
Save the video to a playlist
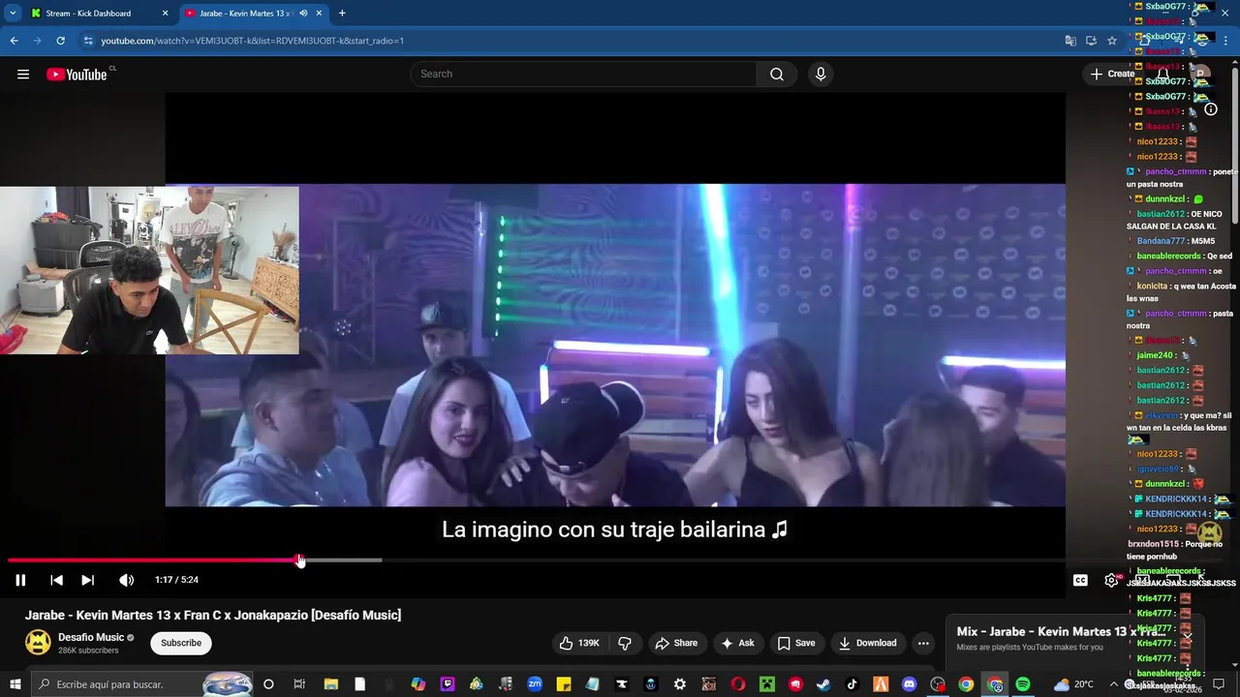pos(796,643)
